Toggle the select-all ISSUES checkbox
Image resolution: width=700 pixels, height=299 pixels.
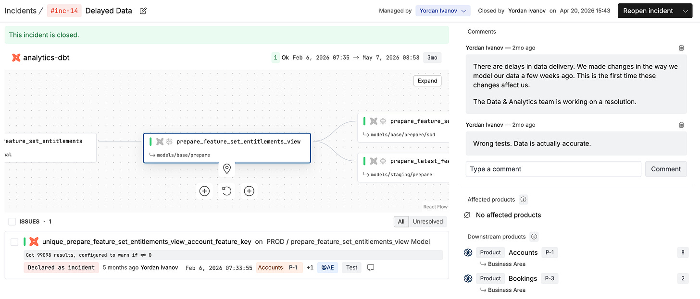12,221
